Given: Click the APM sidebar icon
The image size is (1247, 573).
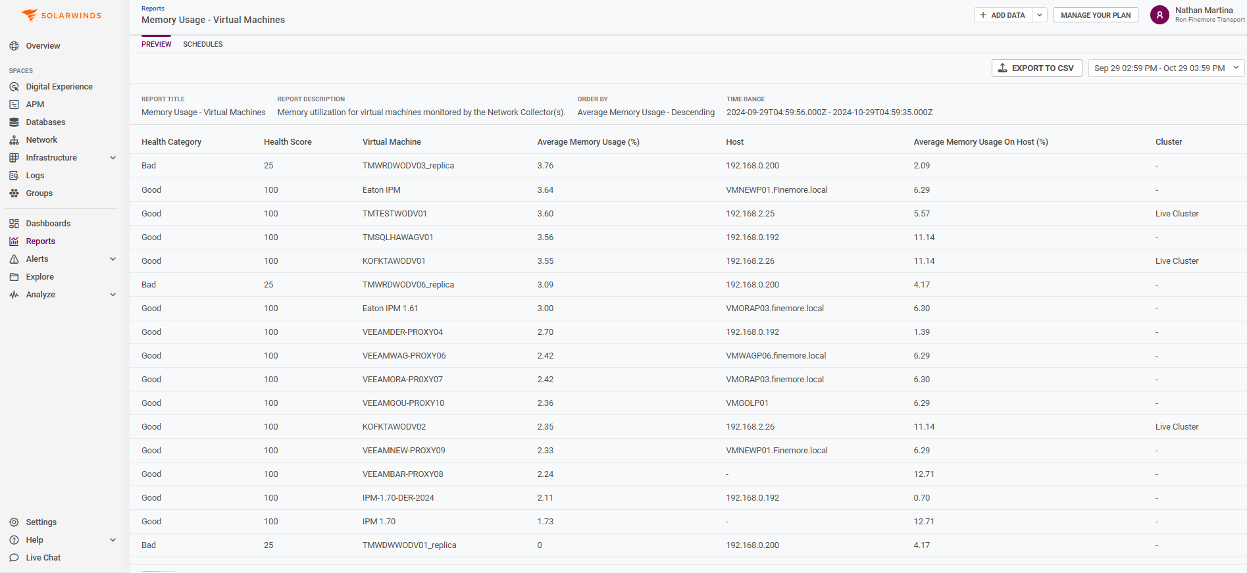Looking at the screenshot, I should coord(14,105).
